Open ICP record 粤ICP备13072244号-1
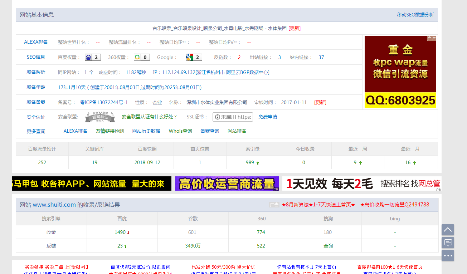Image resolution: width=467 pixels, height=274 pixels. [x=104, y=102]
